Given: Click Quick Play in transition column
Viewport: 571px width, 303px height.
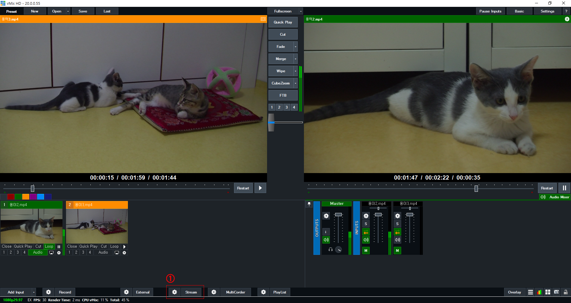Looking at the screenshot, I should [x=283, y=22].
